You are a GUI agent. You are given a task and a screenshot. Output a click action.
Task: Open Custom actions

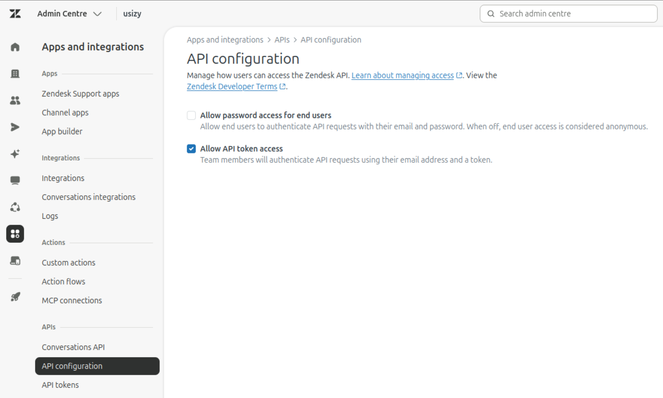(x=68, y=263)
